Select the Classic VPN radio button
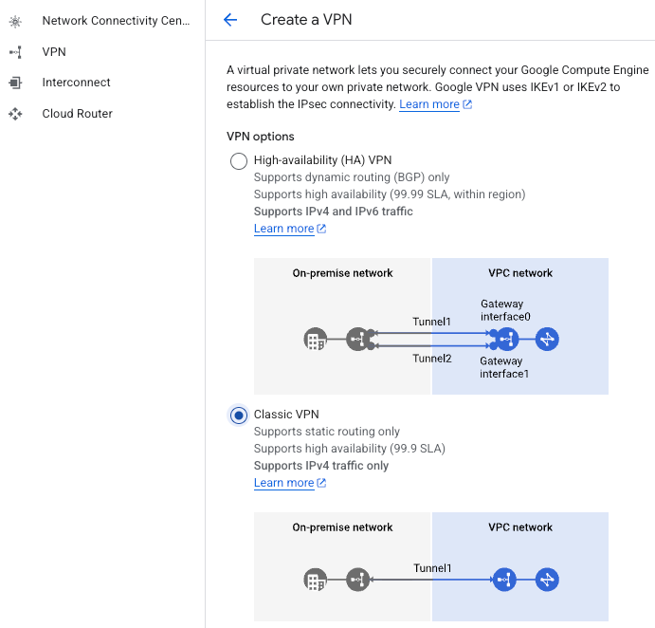The height and width of the screenshot is (628, 655). tap(239, 416)
